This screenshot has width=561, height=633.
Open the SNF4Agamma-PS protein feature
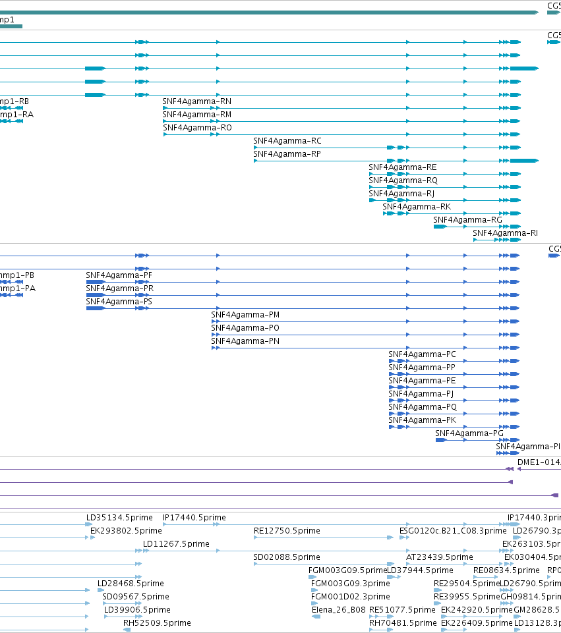119,302
